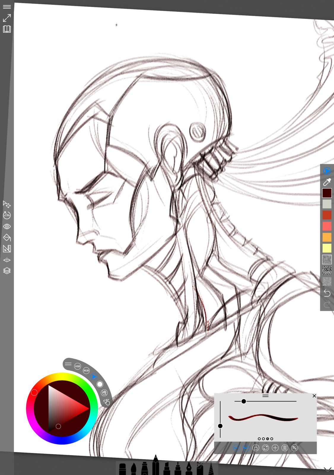Select the fountain pen nib tool

coord(189,468)
